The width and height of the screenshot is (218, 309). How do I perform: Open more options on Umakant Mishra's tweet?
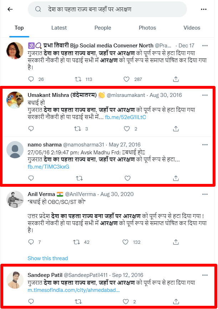(x=205, y=95)
